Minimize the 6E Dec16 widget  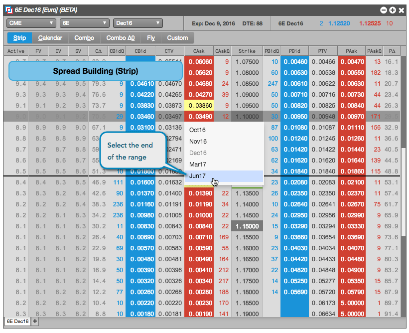[x=384, y=10]
